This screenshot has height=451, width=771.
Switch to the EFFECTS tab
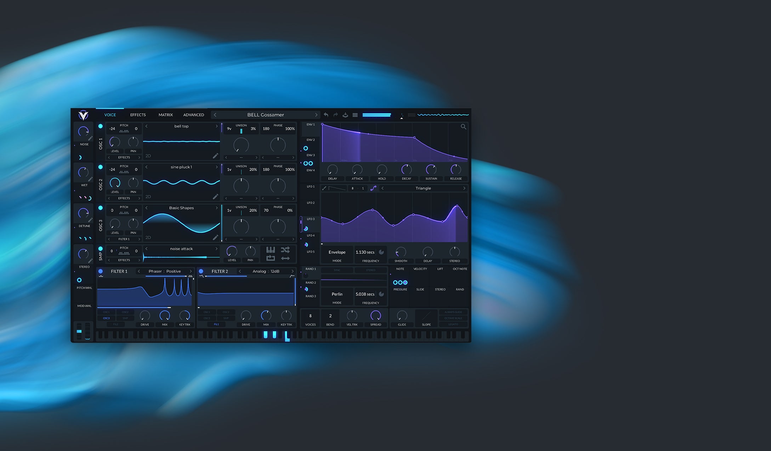point(138,115)
